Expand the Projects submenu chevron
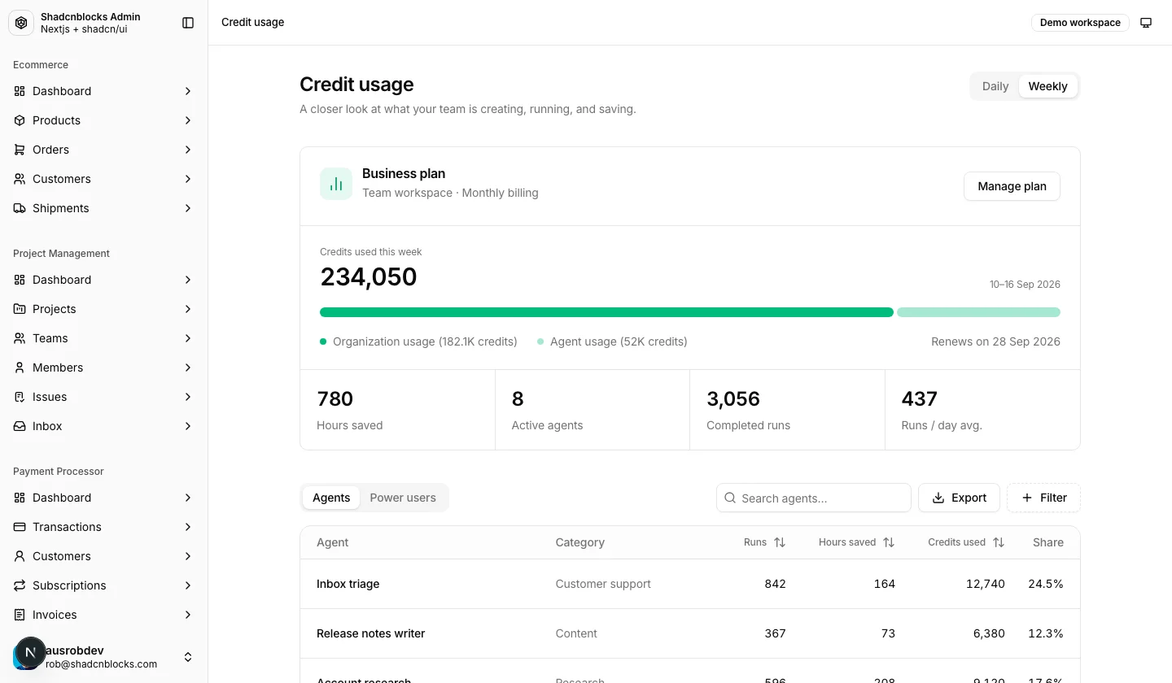Image resolution: width=1172 pixels, height=683 pixels. coord(188,309)
